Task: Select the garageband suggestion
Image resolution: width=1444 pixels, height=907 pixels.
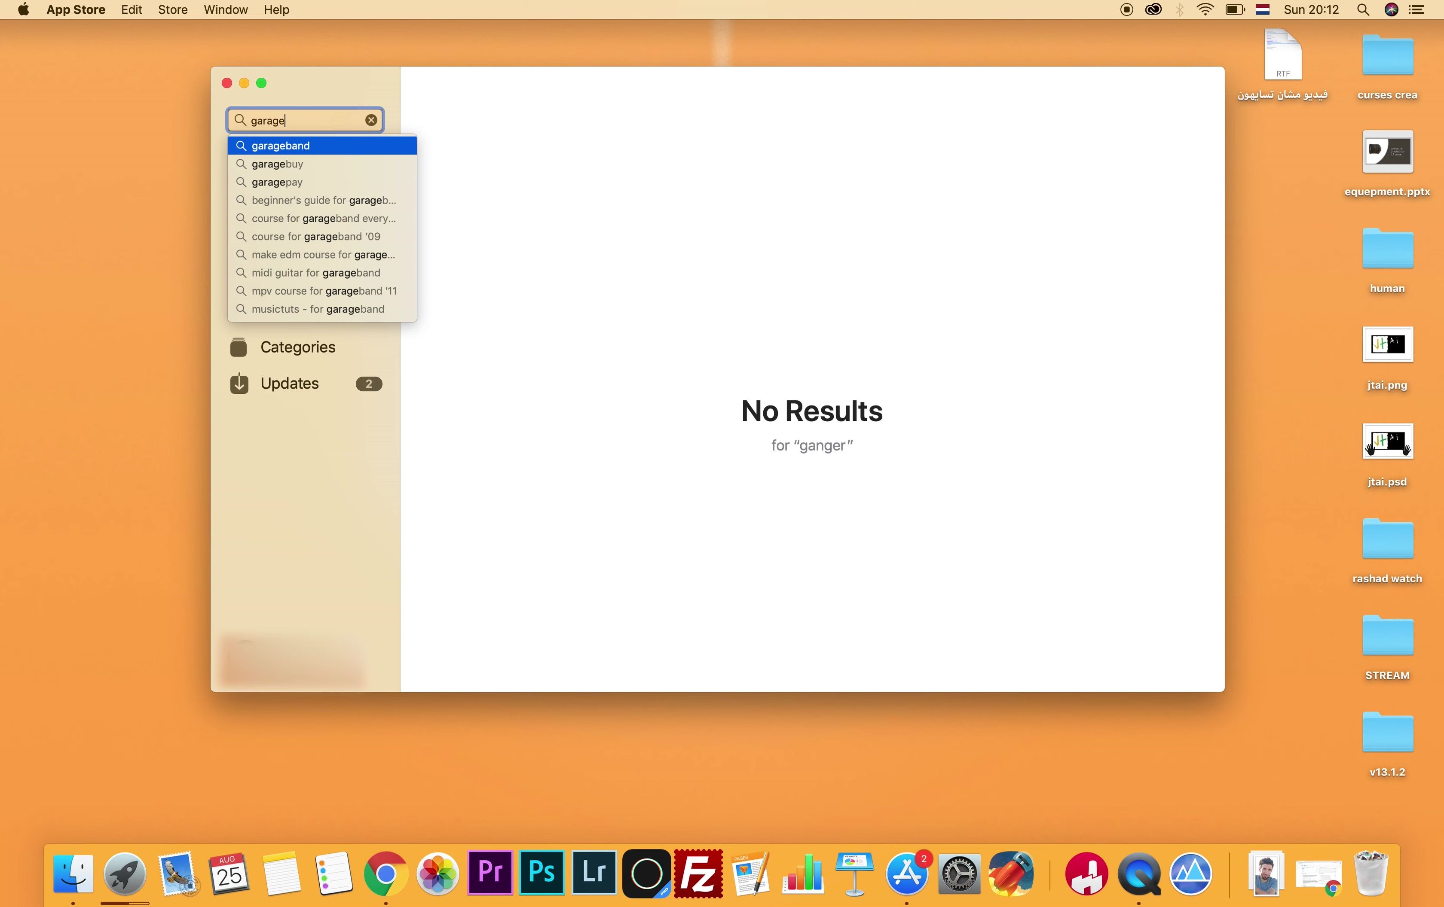Action: tap(322, 146)
